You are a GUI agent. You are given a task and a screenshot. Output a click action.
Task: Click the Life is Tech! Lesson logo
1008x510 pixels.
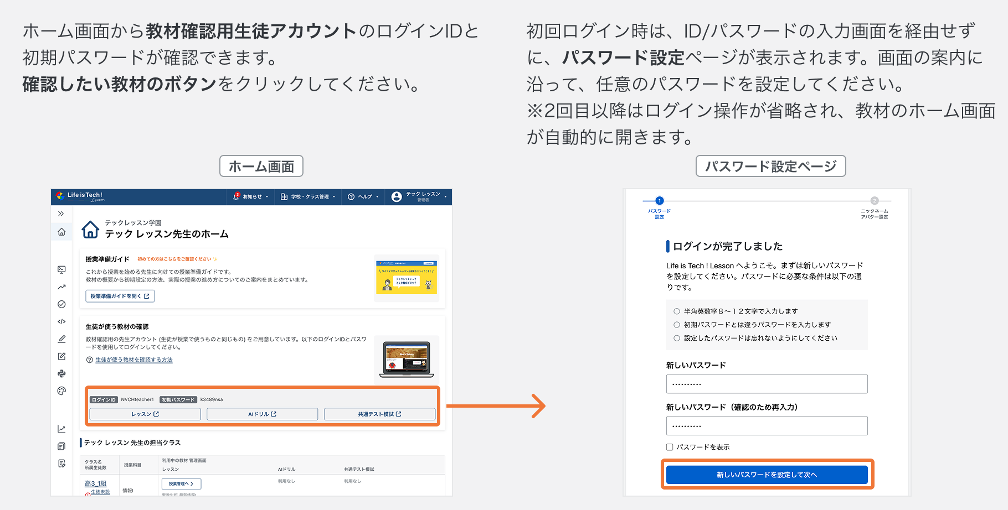click(80, 196)
